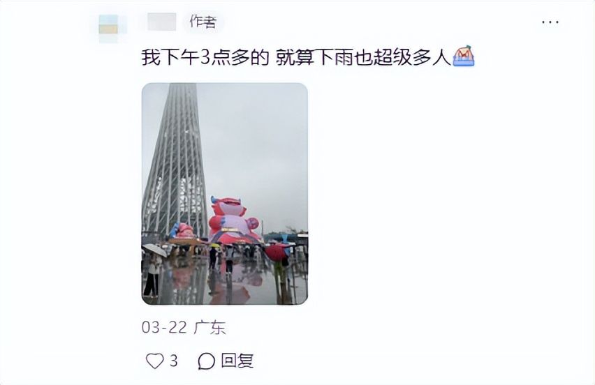The height and width of the screenshot is (385, 595).
Task: Open the attached Canton Tower photo
Action: (x=225, y=194)
